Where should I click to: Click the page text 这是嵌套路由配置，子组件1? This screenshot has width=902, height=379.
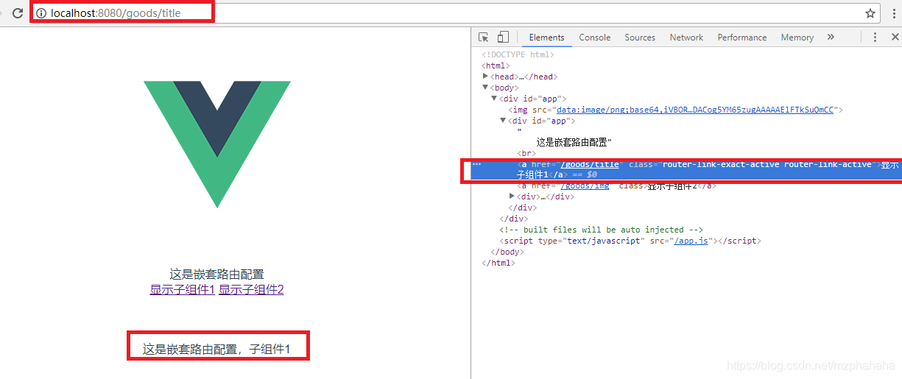pyautogui.click(x=217, y=350)
